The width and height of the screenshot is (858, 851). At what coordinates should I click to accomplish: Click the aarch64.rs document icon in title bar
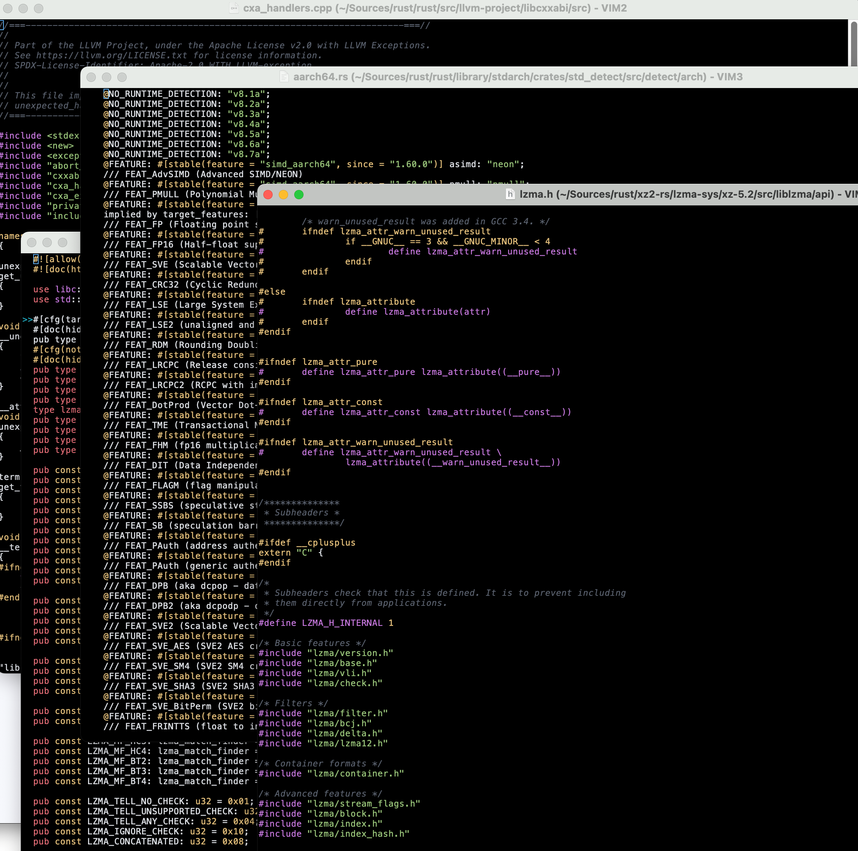[x=284, y=77]
